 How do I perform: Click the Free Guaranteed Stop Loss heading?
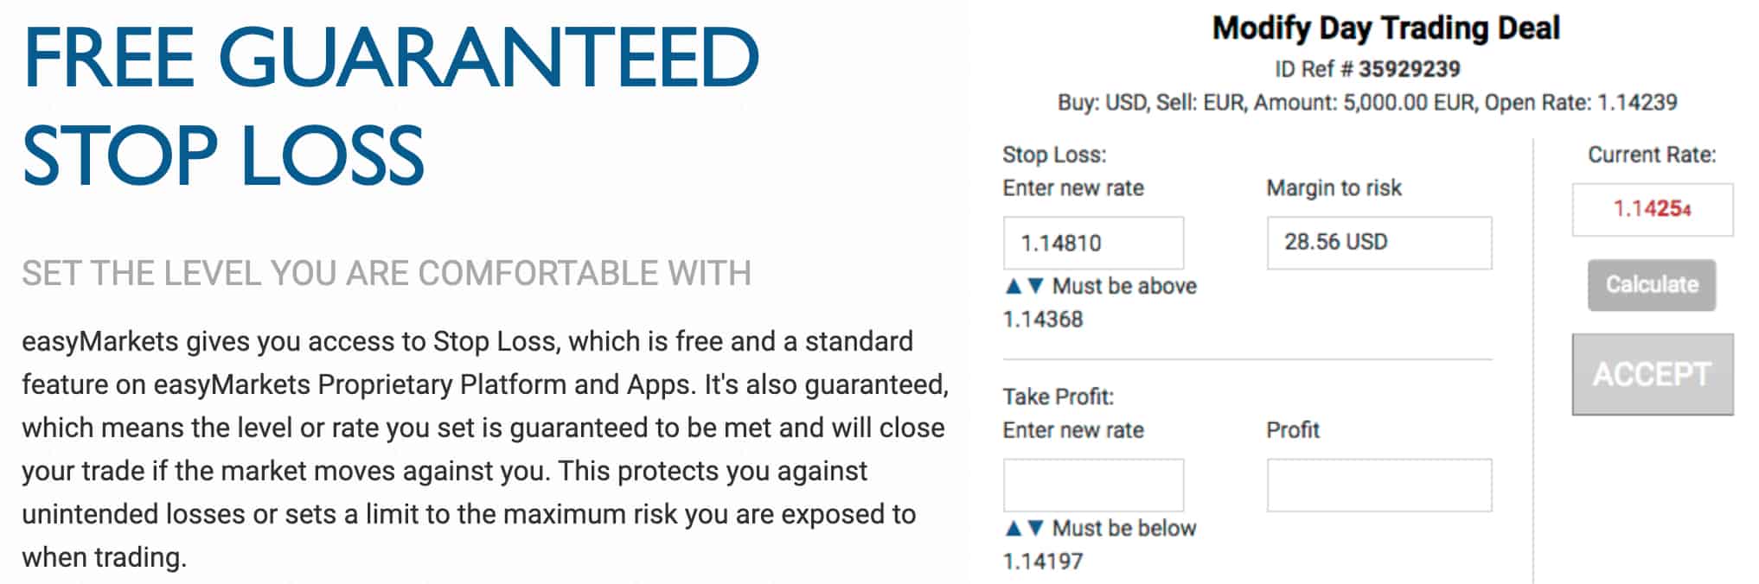pyautogui.click(x=391, y=105)
